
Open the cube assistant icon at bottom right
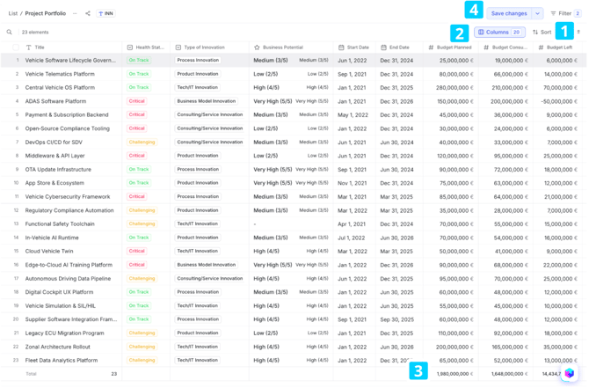click(x=569, y=373)
